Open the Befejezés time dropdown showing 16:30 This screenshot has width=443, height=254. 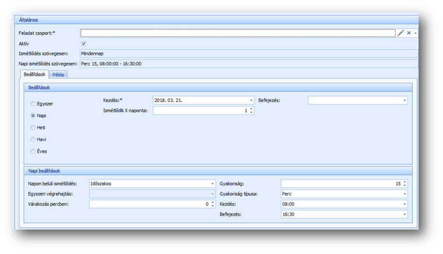point(405,214)
